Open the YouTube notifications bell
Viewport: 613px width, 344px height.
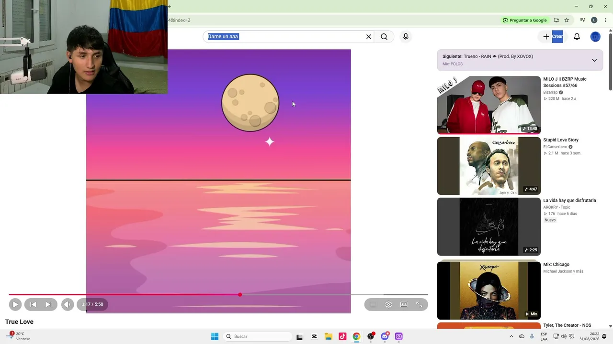[577, 37]
